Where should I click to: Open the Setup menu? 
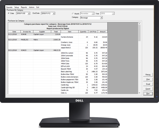[17, 7]
